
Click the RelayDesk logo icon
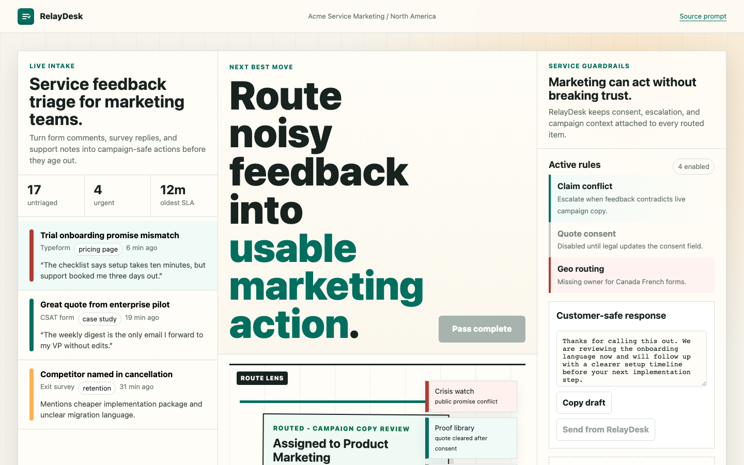[x=26, y=17]
